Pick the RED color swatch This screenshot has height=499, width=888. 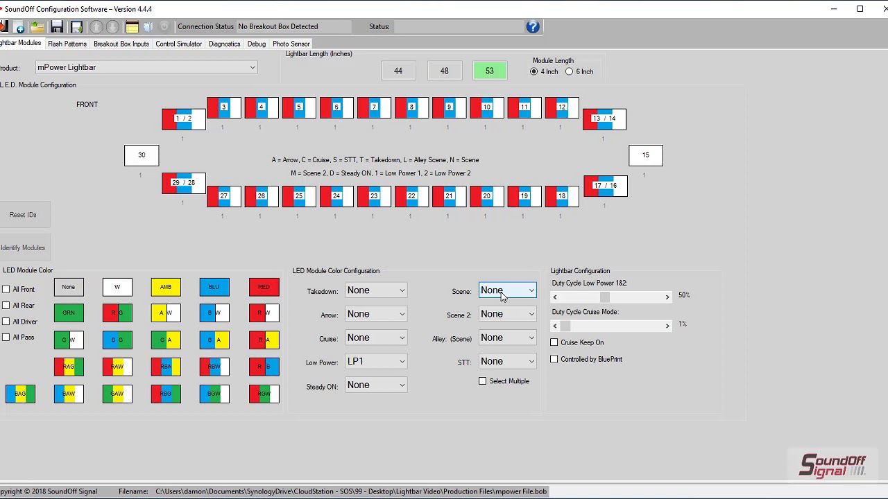264,287
